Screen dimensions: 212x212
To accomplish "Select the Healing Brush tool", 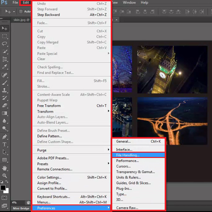I will (5, 75).
